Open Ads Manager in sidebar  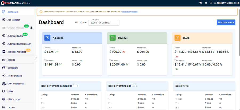coord(14,20)
